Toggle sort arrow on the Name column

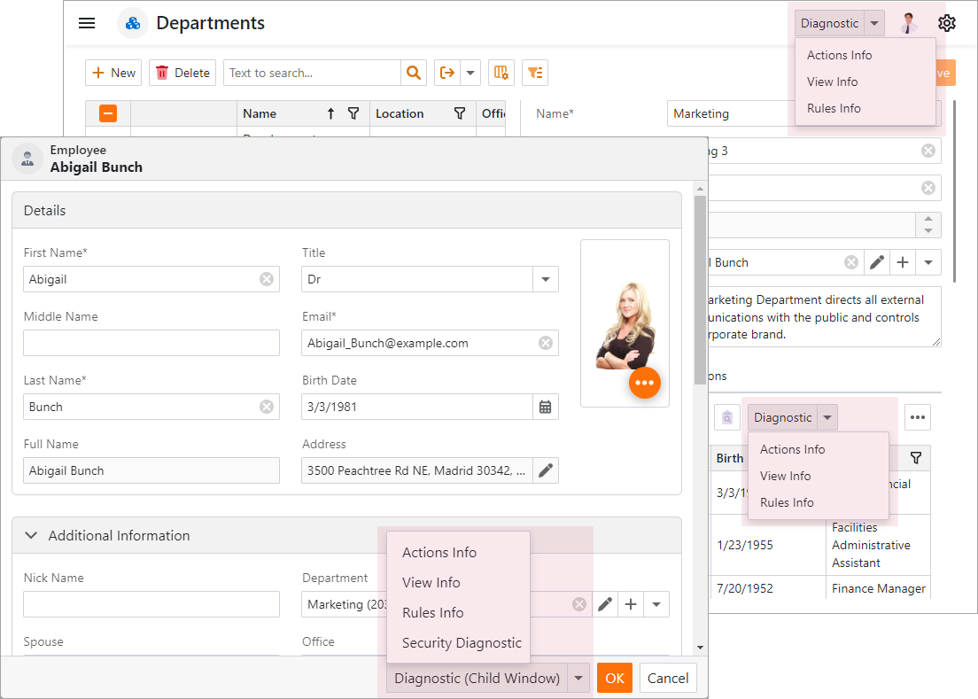click(x=330, y=113)
